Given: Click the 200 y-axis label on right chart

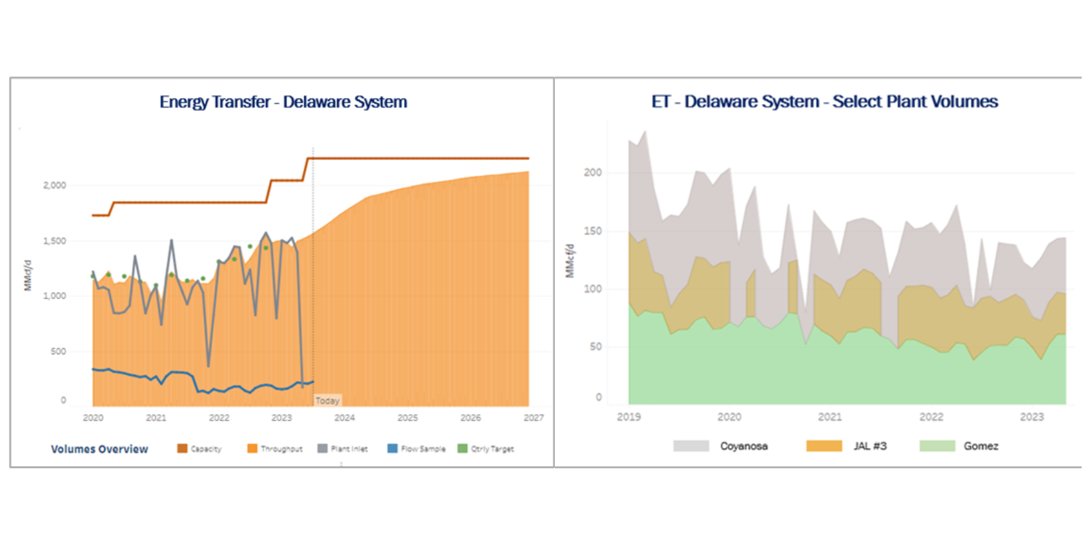Looking at the screenshot, I should (x=593, y=173).
